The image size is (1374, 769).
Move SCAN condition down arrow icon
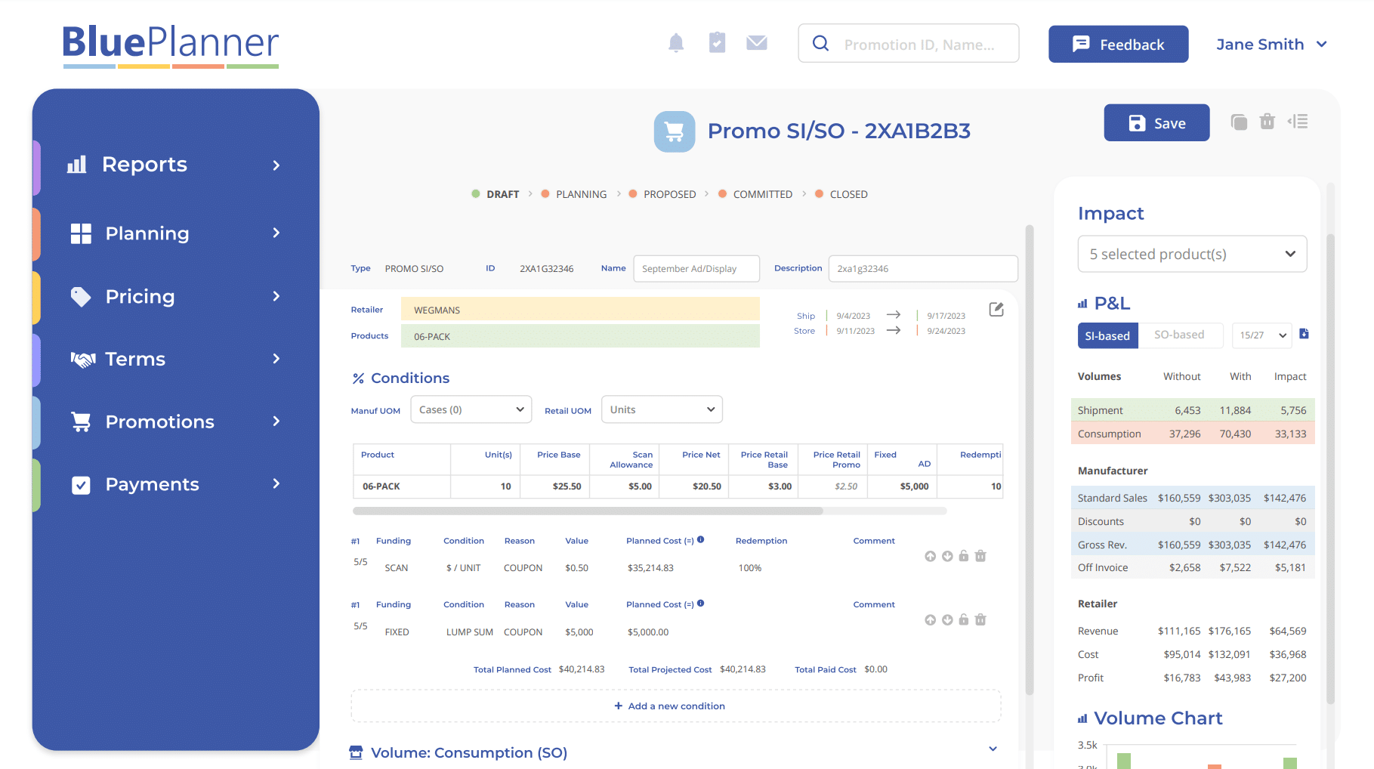(947, 556)
